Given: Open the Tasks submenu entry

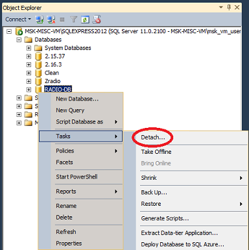Looking at the screenshot, I should click(x=81, y=136).
